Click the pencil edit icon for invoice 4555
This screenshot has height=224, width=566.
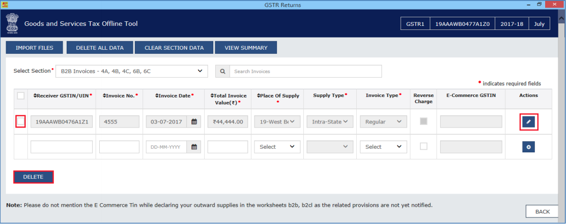click(x=528, y=122)
